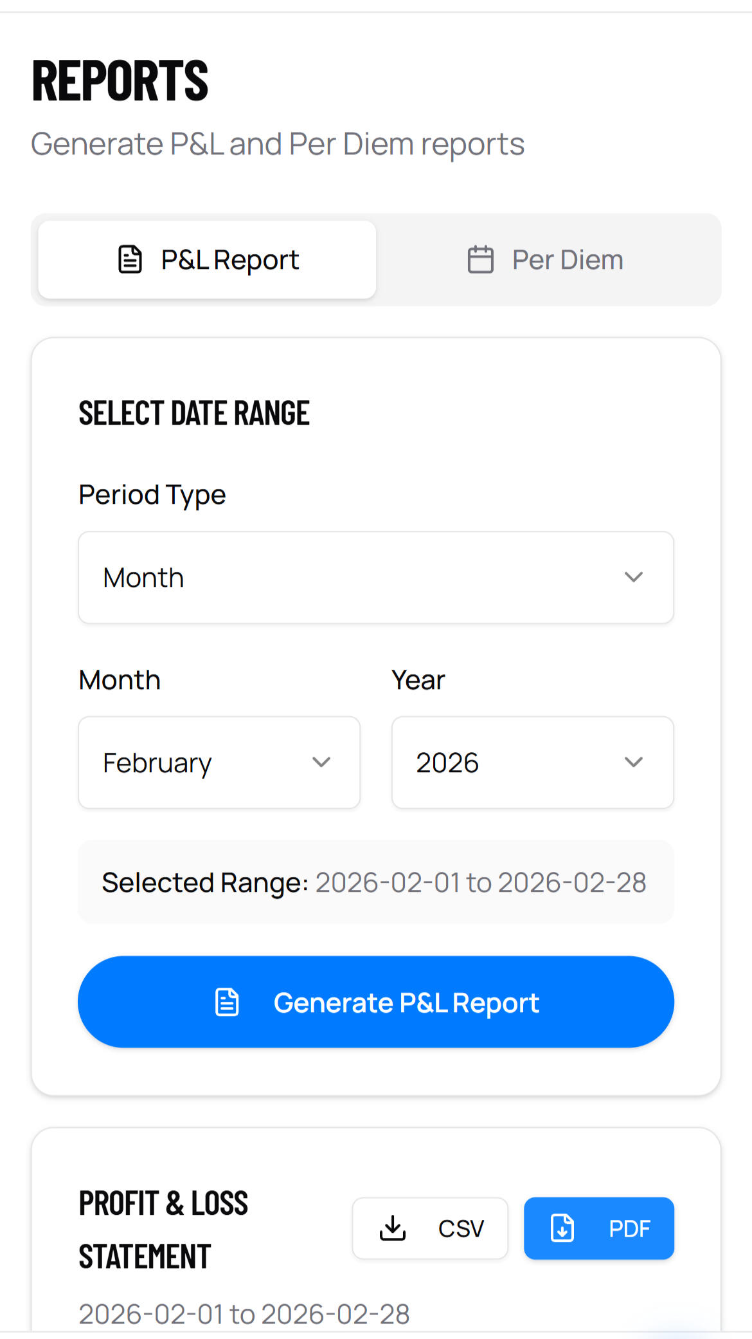Select the 2026 value in year field
The height and width of the screenshot is (1339, 752).
(447, 763)
